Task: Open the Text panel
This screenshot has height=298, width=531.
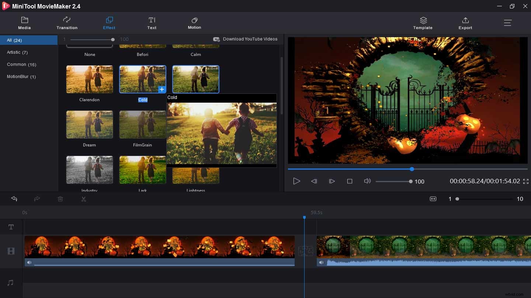Action: 152,23
